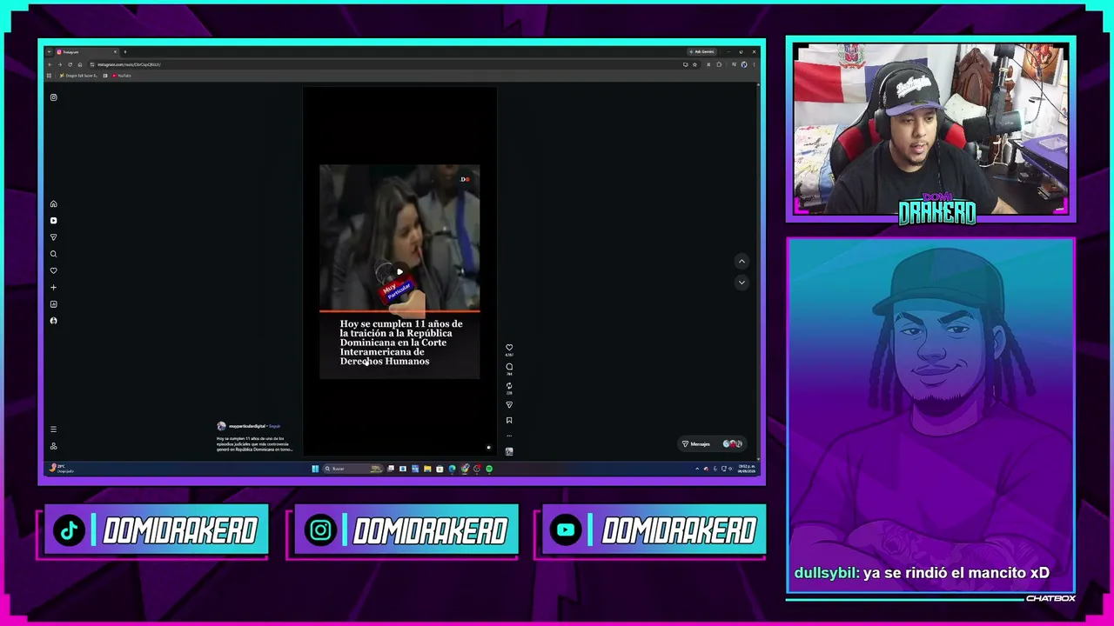The width and height of the screenshot is (1114, 626).
Task: Open the tab search dropdown arrow
Action: point(50,52)
